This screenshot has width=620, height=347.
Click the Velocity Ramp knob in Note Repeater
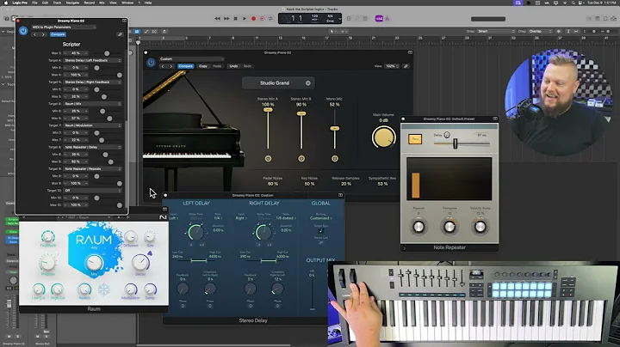[480, 227]
